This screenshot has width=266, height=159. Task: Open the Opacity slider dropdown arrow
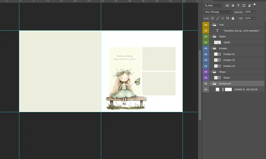254,12
